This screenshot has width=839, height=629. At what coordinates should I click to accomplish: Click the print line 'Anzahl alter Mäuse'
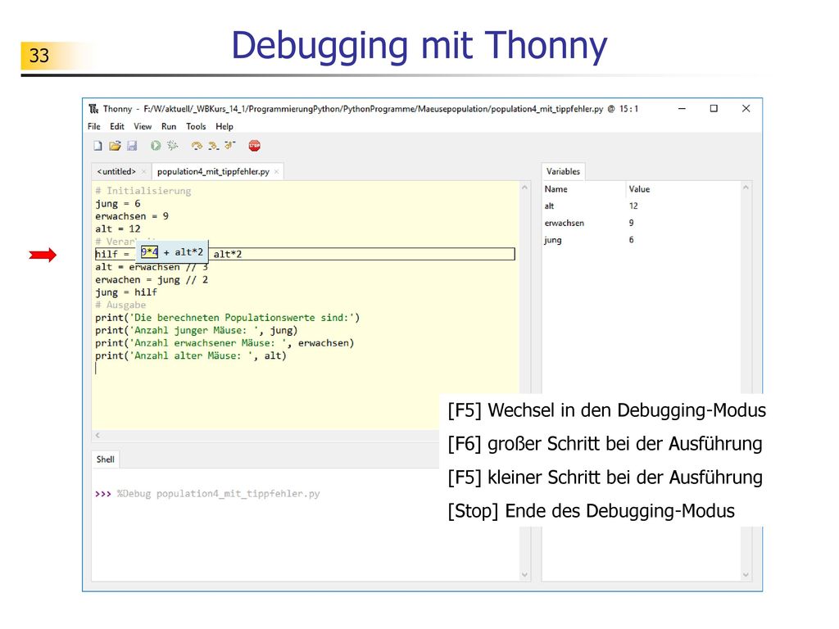click(191, 355)
